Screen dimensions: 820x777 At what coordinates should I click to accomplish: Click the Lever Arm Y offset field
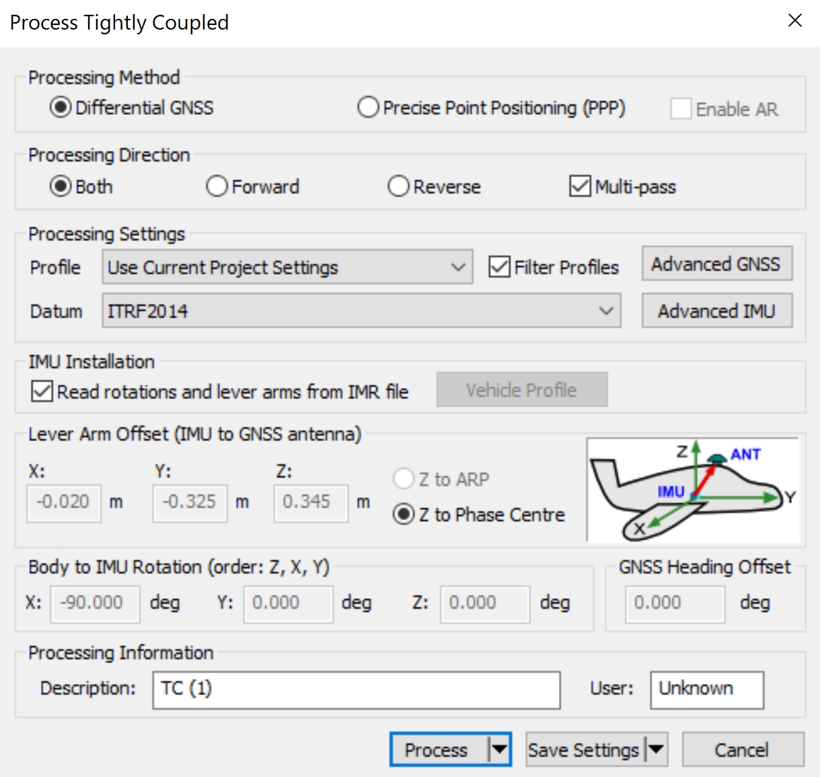click(x=190, y=503)
